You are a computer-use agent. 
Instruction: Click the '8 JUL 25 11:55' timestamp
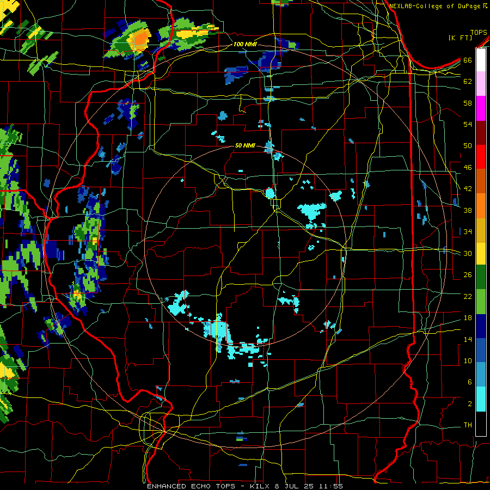(309, 486)
